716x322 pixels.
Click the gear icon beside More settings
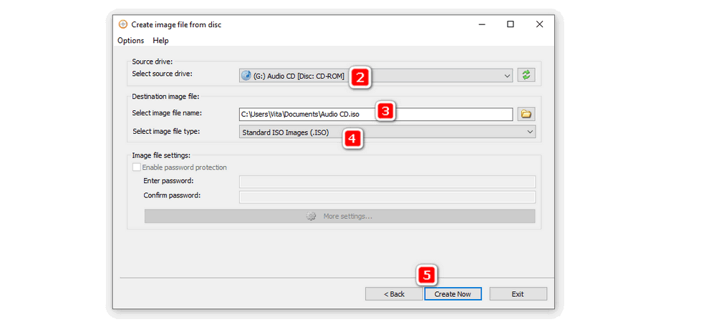point(311,216)
